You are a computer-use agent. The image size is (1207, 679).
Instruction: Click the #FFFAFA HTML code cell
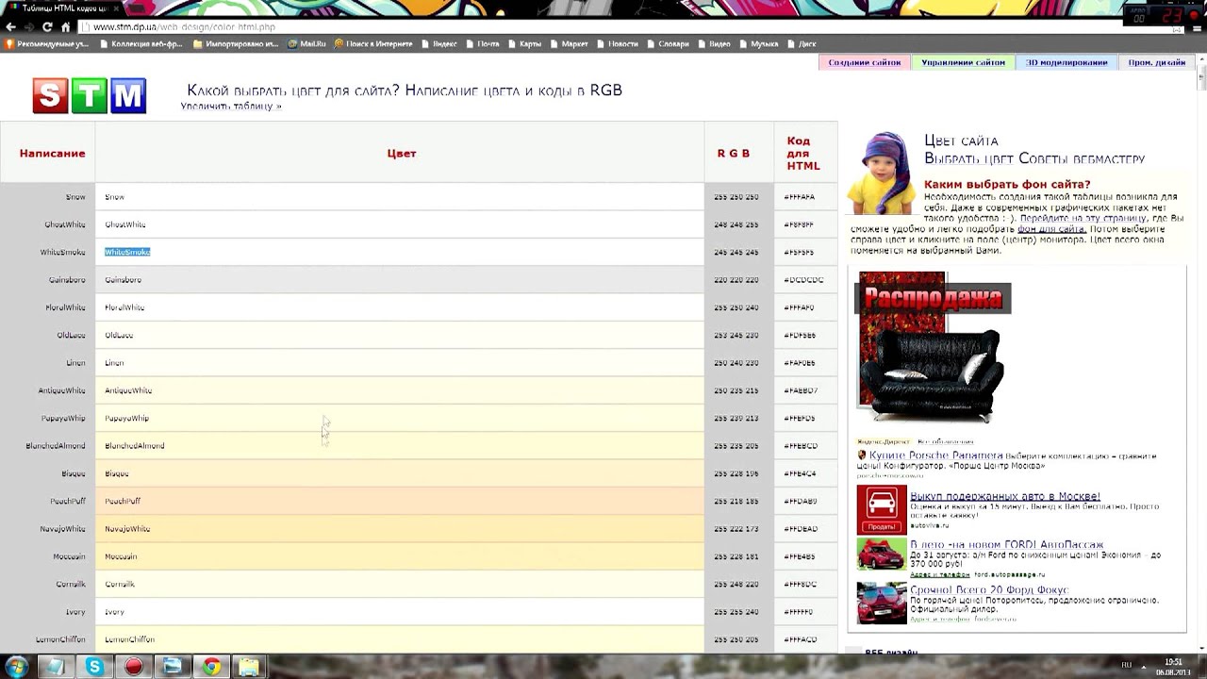tap(799, 197)
